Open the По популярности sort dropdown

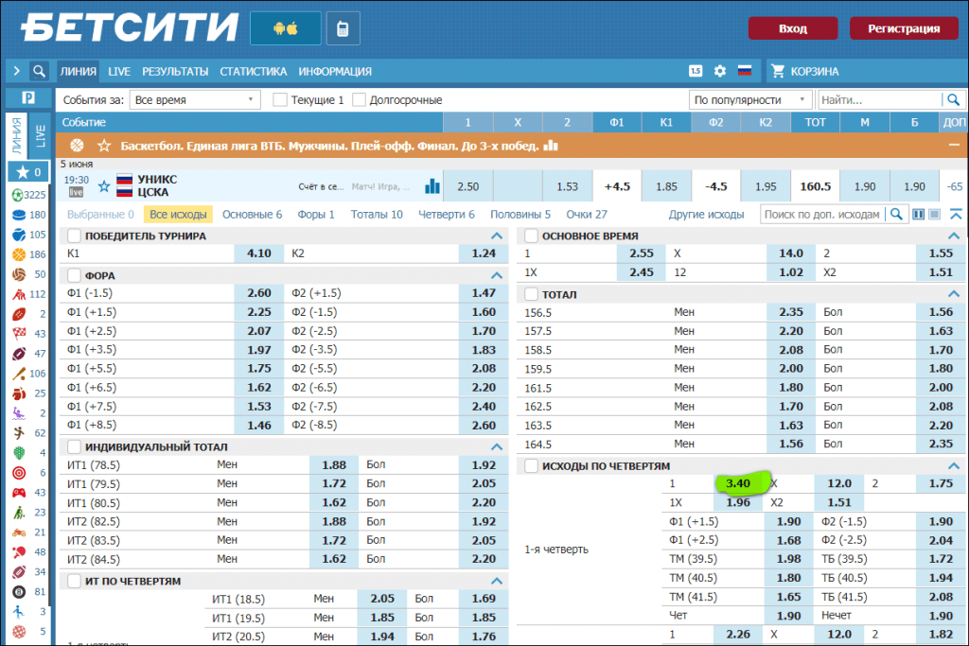750,99
